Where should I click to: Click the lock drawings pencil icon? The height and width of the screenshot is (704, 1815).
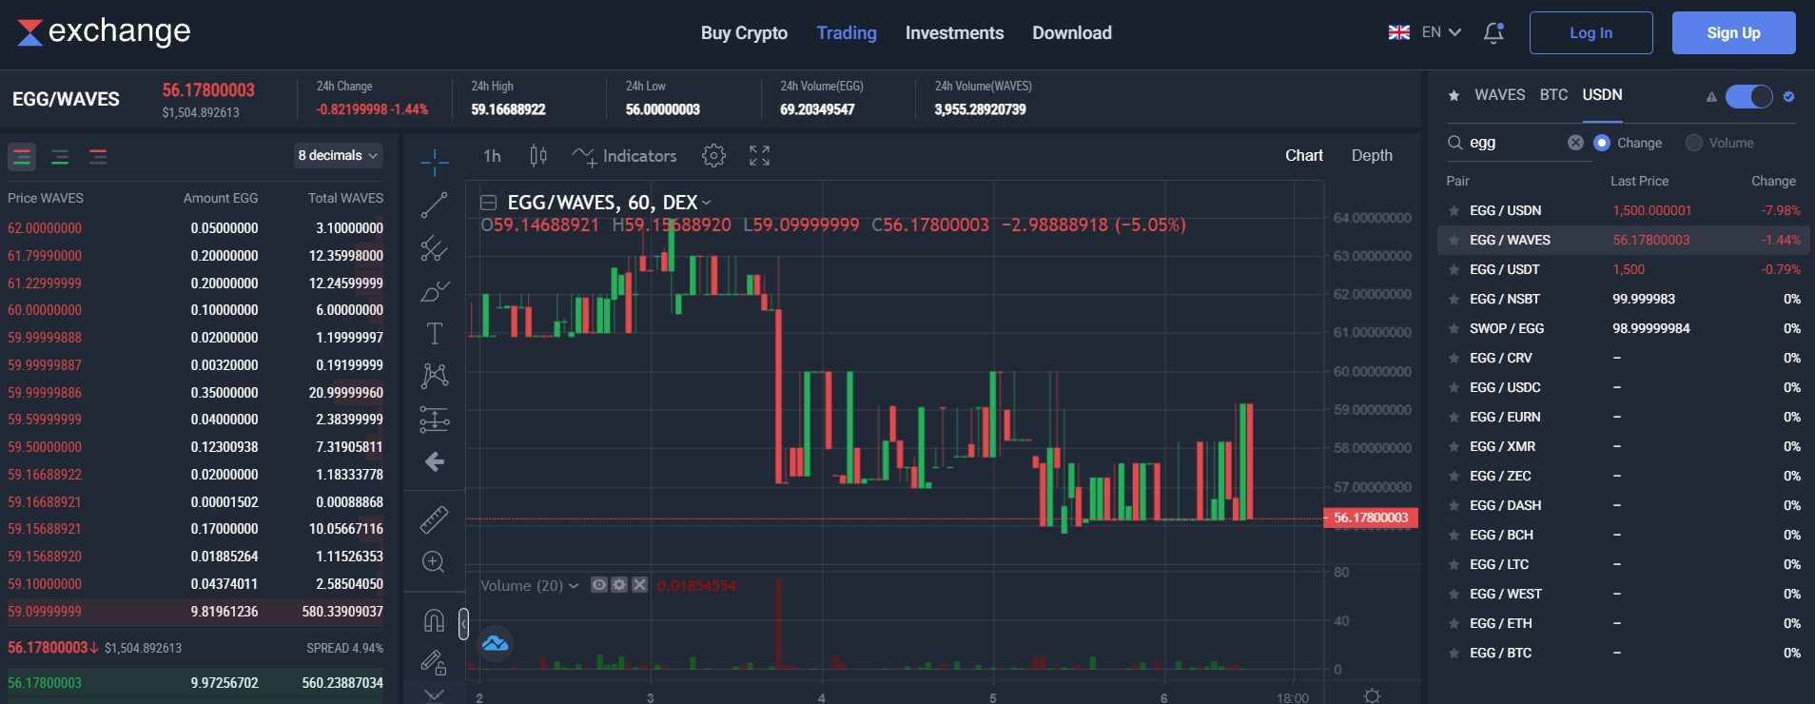click(x=434, y=662)
